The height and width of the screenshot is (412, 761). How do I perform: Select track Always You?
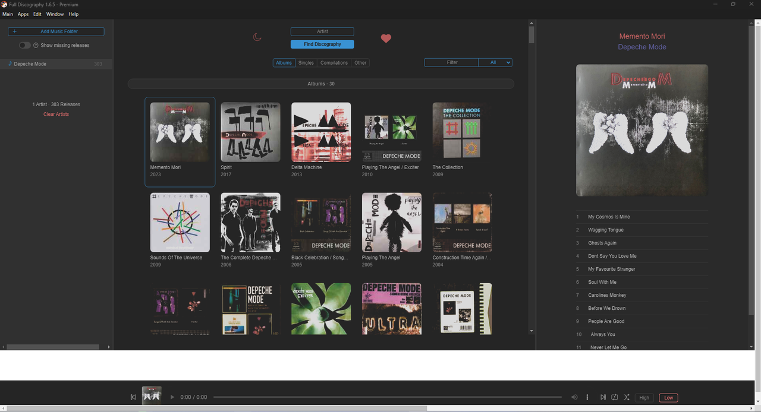coord(642,334)
